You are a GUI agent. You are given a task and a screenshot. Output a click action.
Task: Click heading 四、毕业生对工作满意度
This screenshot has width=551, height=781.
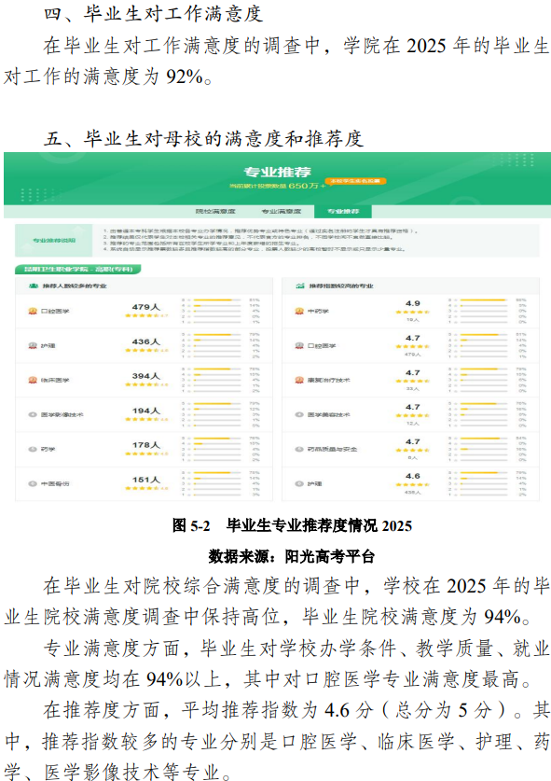[x=153, y=13]
